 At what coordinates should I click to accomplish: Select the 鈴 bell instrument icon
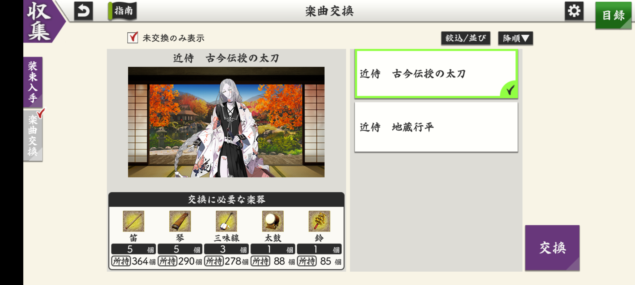319,221
